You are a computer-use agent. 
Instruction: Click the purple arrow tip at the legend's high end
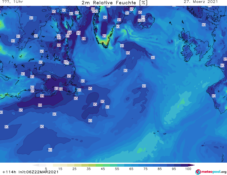pyautogui.click(x=191, y=165)
